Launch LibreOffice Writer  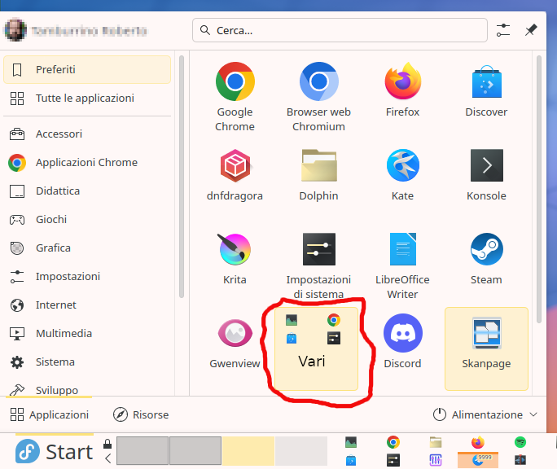(x=402, y=265)
